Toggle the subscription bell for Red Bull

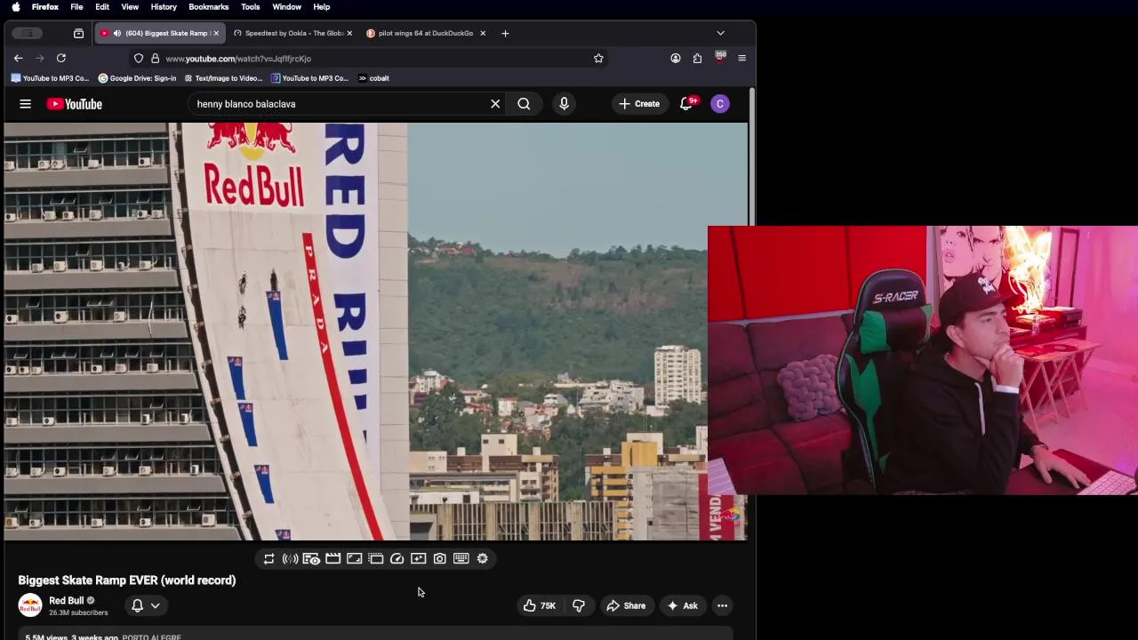pyautogui.click(x=137, y=605)
